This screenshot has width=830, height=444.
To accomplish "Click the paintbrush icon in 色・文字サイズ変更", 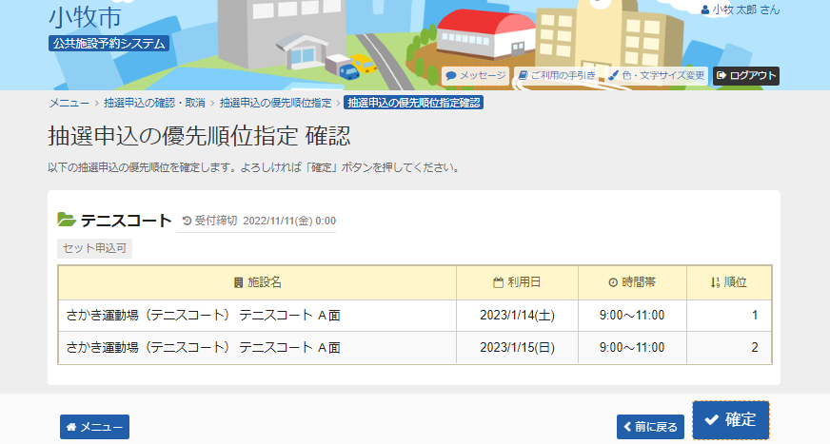I will 614,76.
